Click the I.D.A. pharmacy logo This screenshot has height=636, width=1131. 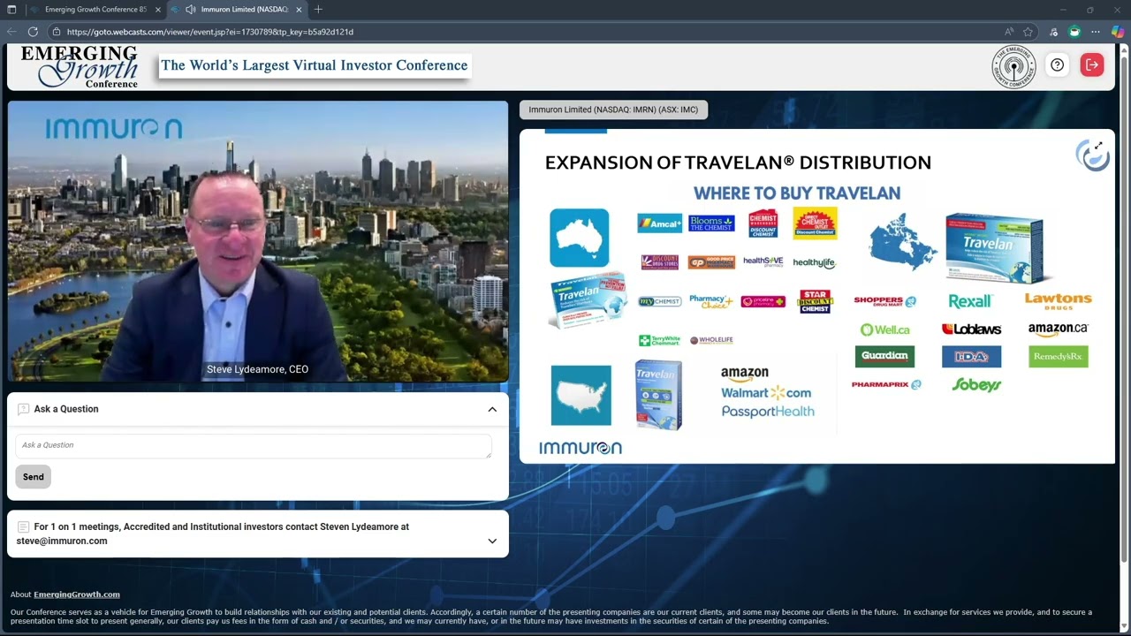(971, 356)
